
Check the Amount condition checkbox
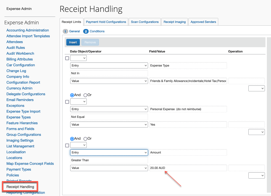(x=67, y=145)
